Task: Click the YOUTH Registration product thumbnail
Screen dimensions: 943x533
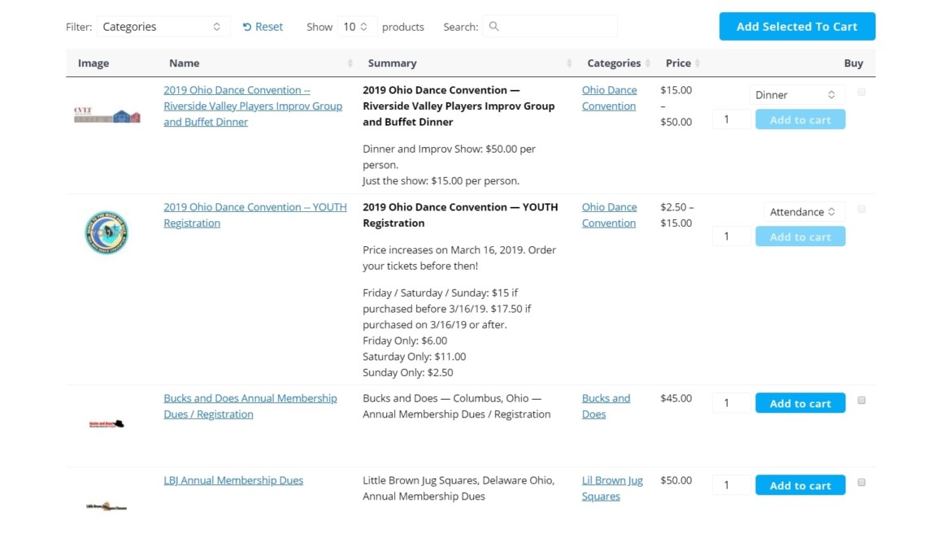Action: coord(106,232)
